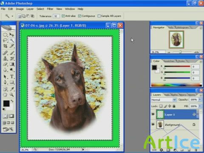
Task: Add a layer mask from Layers panel
Action: click(168, 150)
